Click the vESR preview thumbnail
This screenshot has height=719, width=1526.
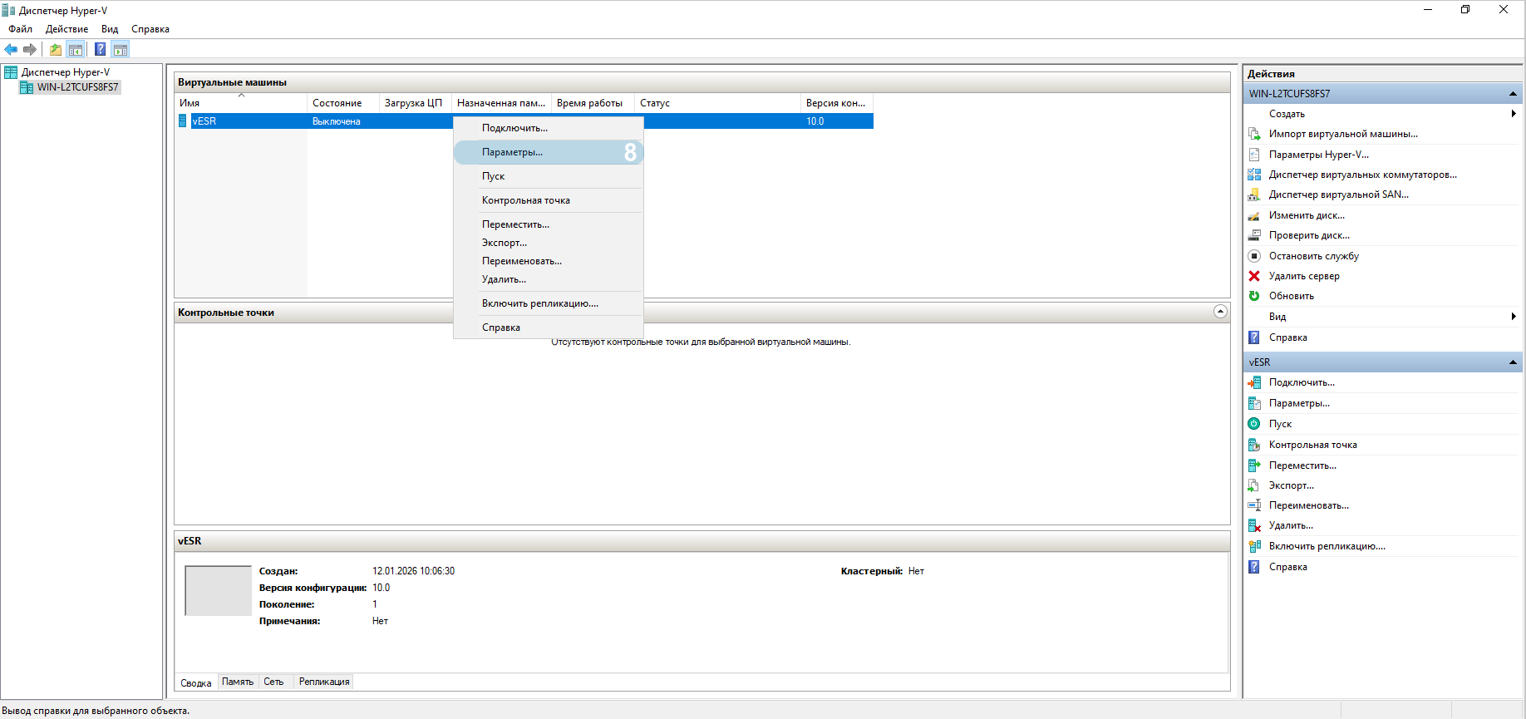pos(218,591)
